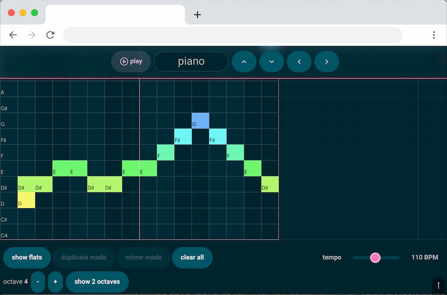
Task: Click the octave 4 label
Action: point(15,282)
